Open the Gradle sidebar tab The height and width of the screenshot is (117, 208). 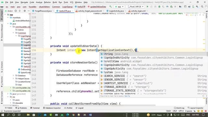(x=207, y=15)
